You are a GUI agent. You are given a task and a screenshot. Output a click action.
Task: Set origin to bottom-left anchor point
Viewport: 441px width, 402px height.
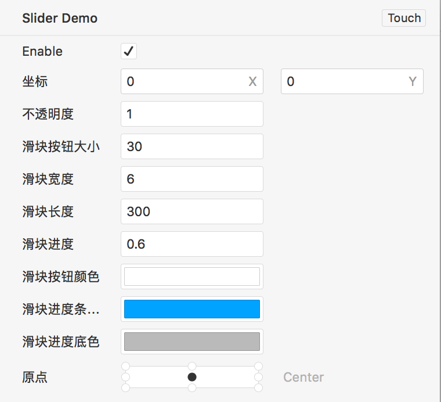click(125, 387)
